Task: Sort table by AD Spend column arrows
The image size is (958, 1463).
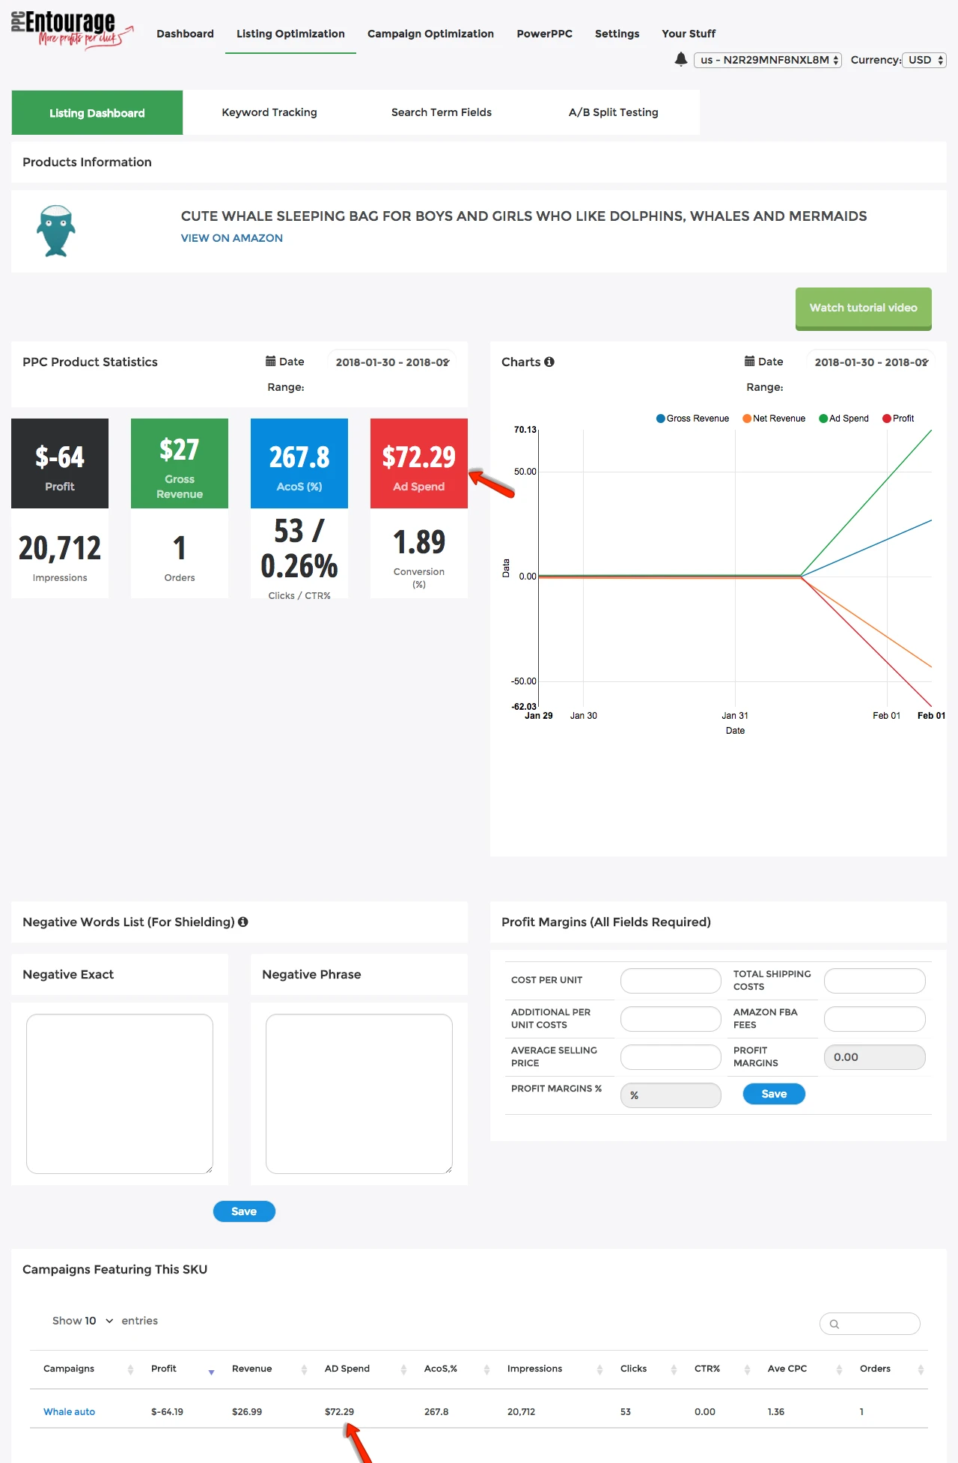Action: pyautogui.click(x=403, y=1369)
